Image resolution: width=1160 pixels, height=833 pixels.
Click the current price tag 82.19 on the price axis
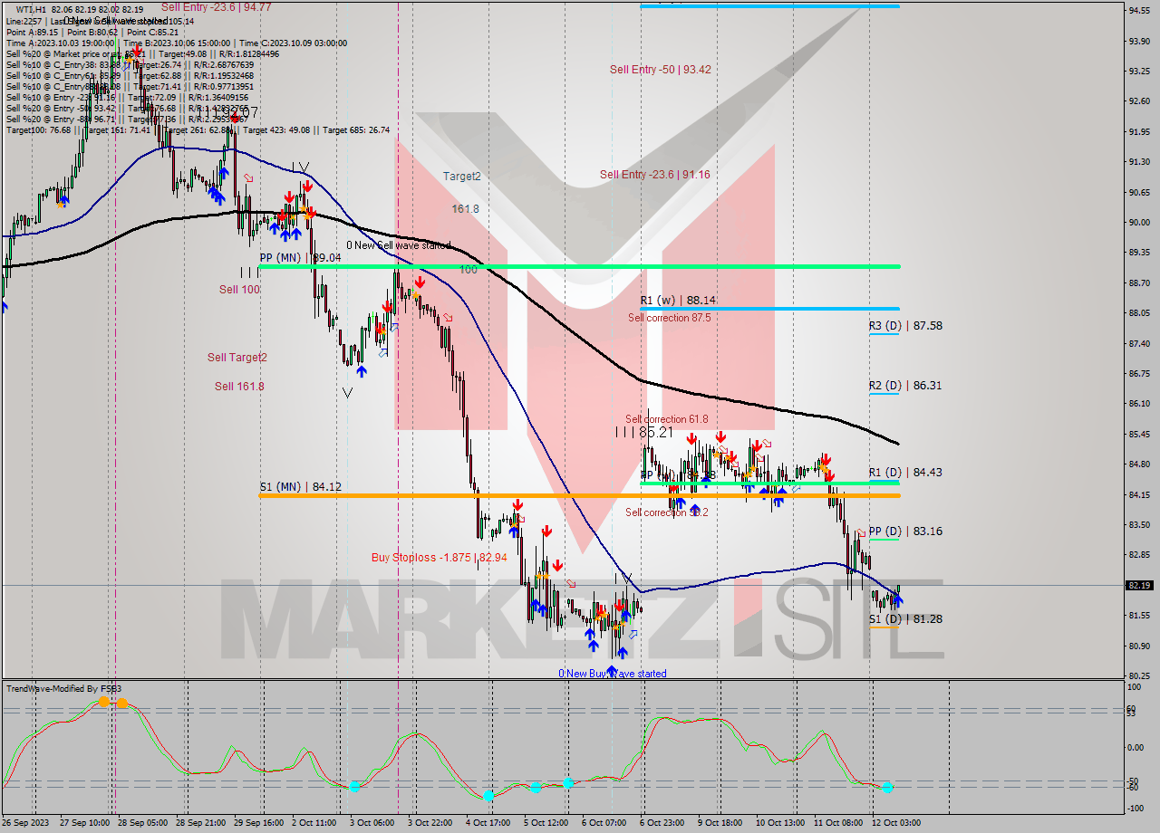[1139, 585]
